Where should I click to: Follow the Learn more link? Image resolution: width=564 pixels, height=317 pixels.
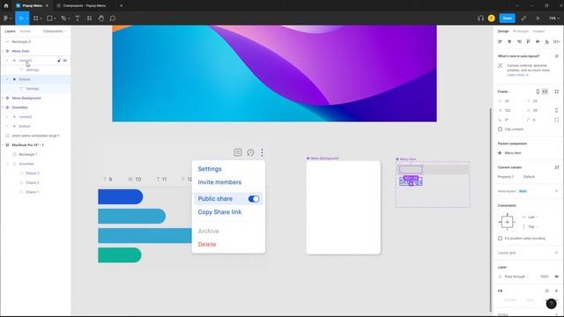tap(517, 75)
